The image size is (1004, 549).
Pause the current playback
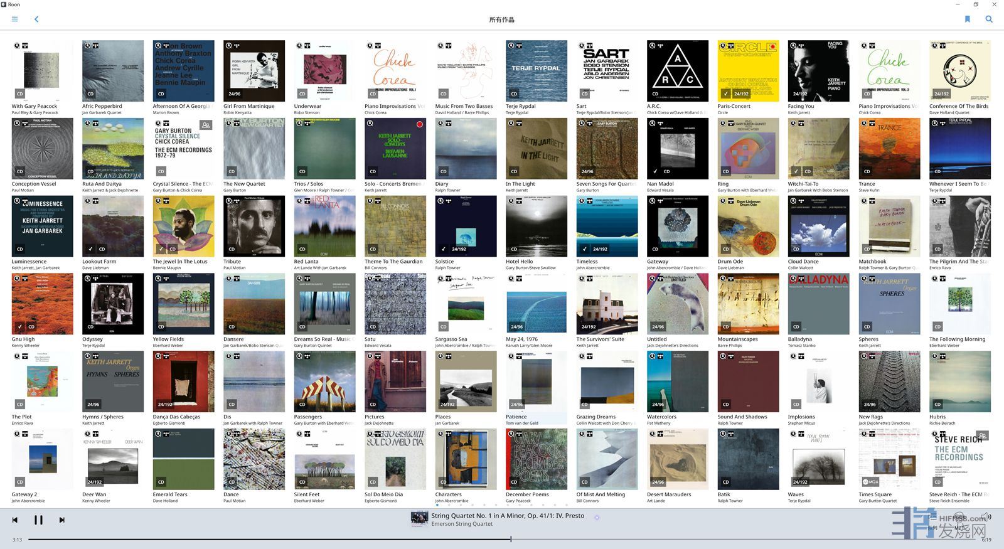coord(38,520)
